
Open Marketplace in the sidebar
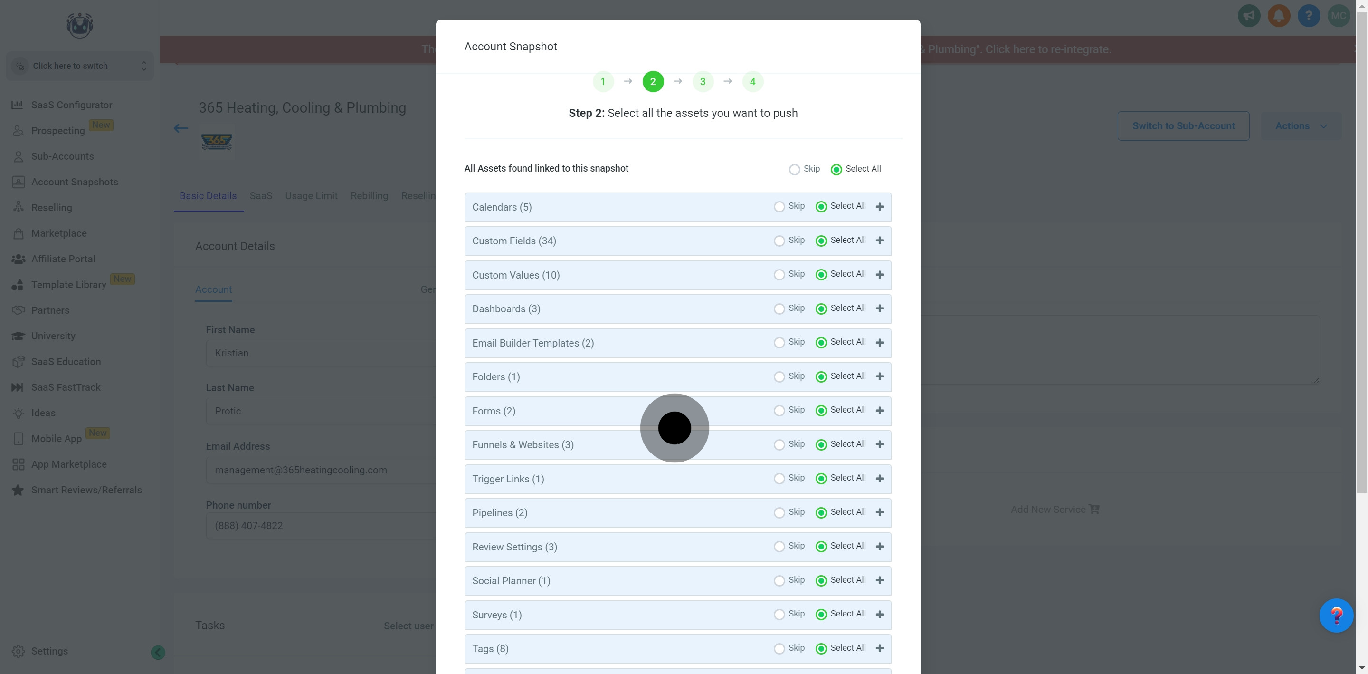(x=58, y=233)
